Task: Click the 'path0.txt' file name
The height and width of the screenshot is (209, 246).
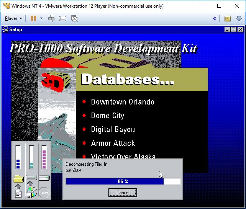Action: click(74, 170)
